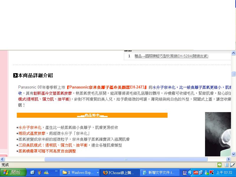236x177 pixels.
Task: Click the status bar page icon
Action: click(227, 165)
